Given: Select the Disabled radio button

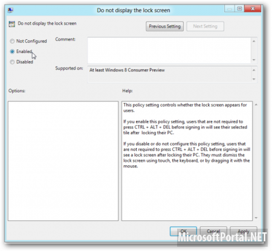Looking at the screenshot, I should pyautogui.click(x=12, y=62).
